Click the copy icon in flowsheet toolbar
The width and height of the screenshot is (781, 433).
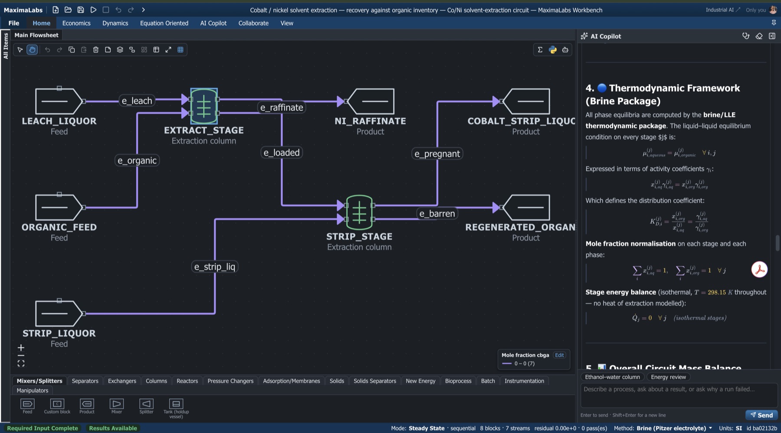click(72, 50)
